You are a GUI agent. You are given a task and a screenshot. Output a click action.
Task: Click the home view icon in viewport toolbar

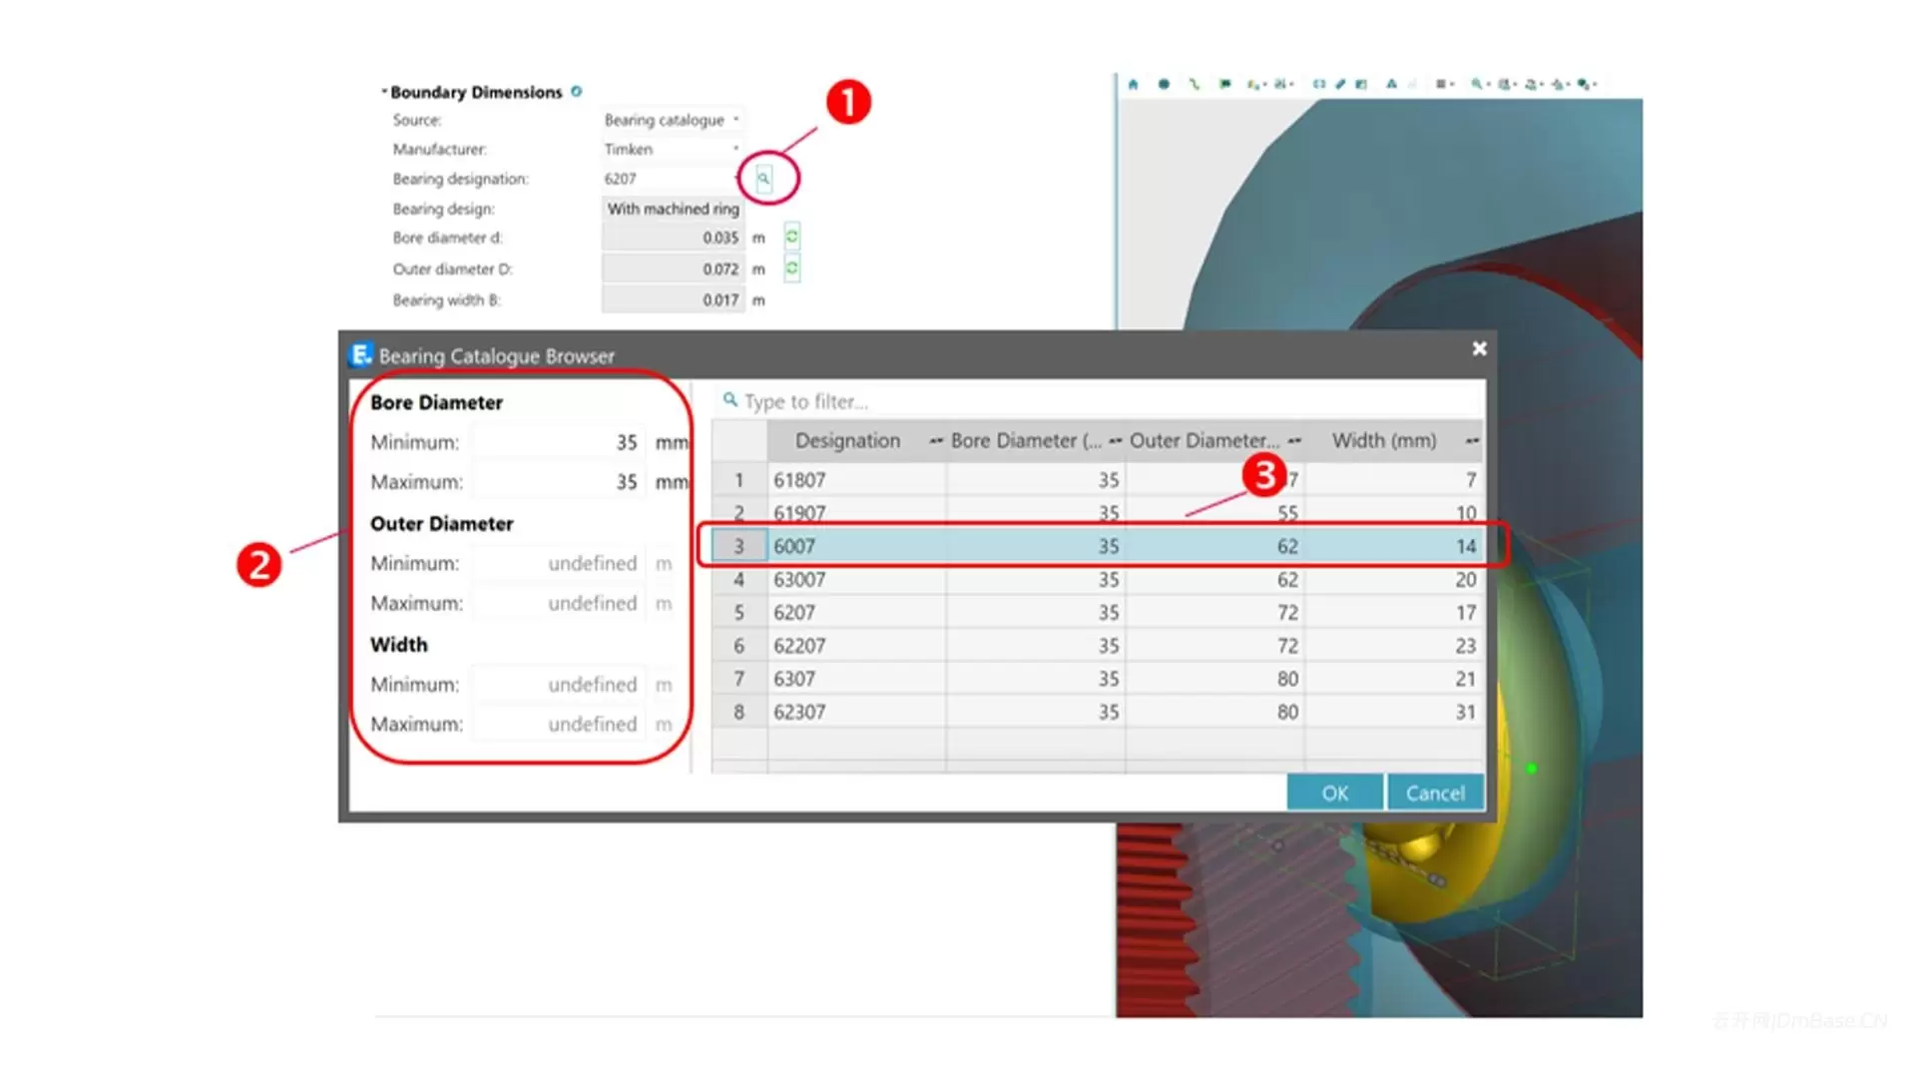pos(1134,84)
